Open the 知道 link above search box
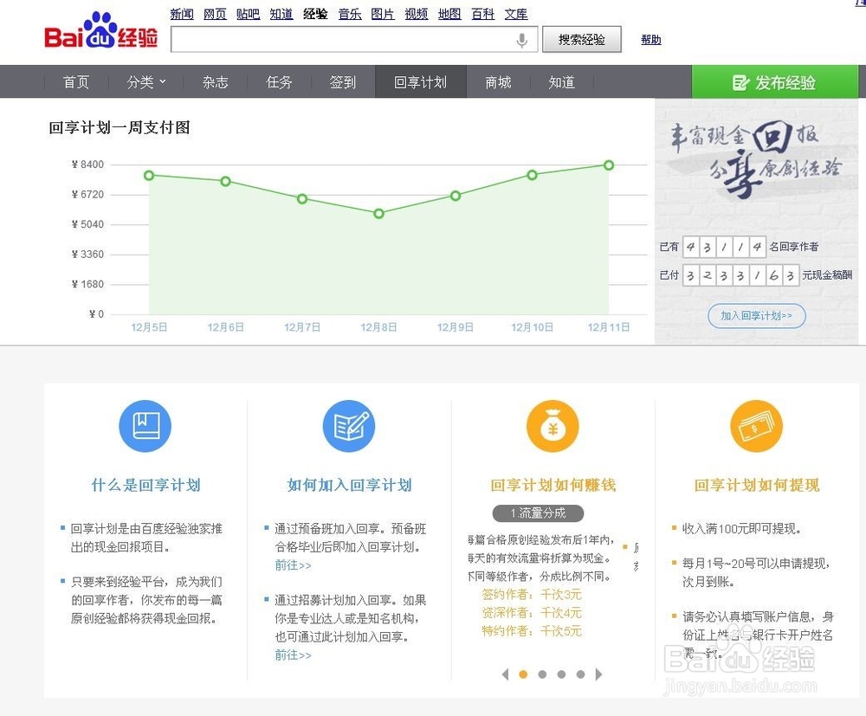 click(281, 14)
